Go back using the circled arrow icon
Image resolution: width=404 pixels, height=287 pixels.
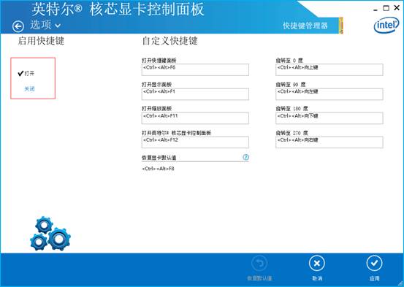[18, 26]
